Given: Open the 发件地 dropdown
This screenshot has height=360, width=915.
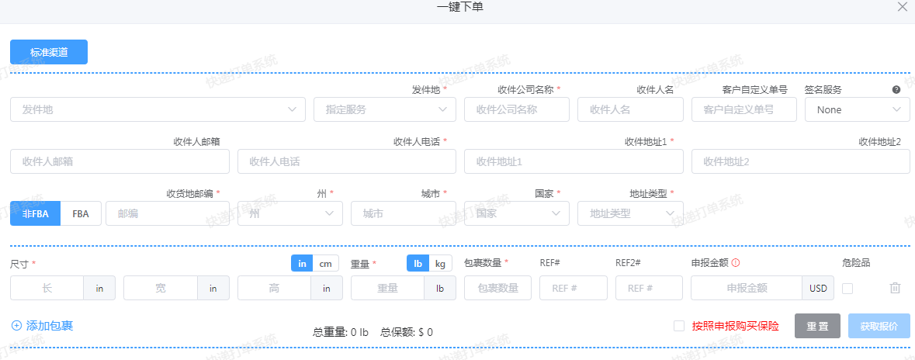Looking at the screenshot, I should (x=158, y=109).
